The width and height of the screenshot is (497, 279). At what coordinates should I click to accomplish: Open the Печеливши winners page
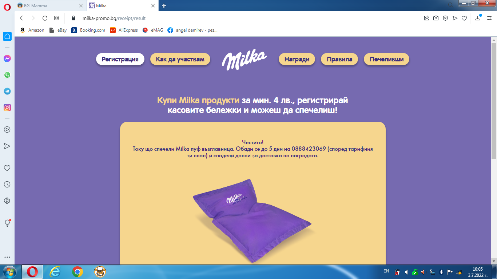386,59
